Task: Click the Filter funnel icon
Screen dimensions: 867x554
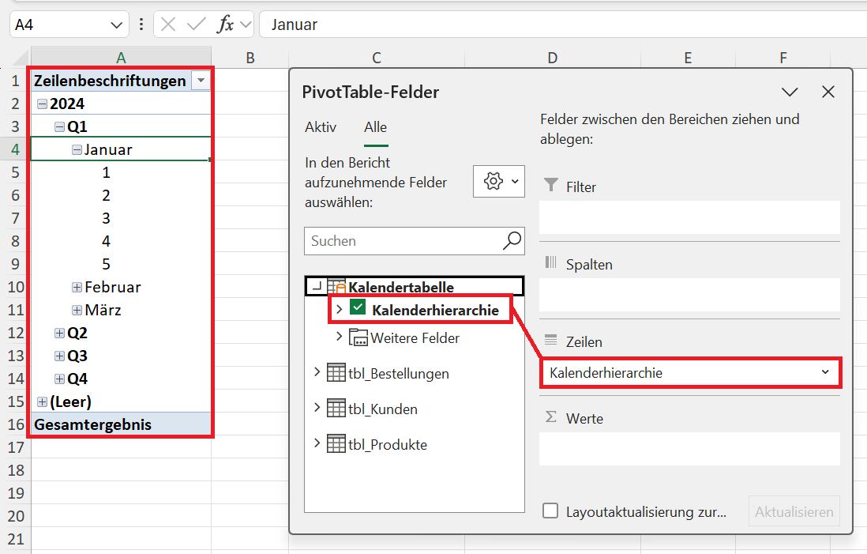Action: (550, 185)
